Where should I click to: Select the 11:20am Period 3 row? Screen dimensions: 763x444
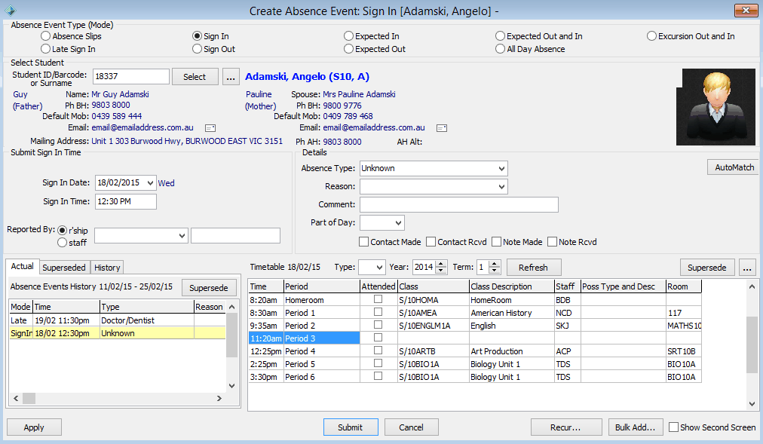coord(475,338)
